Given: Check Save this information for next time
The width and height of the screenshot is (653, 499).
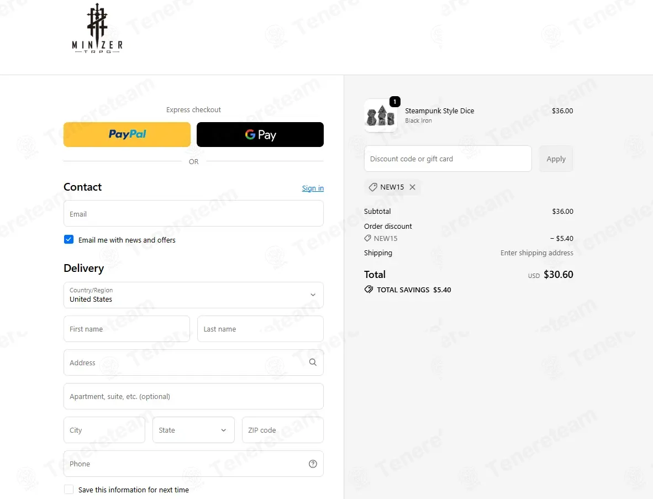Looking at the screenshot, I should coord(69,490).
